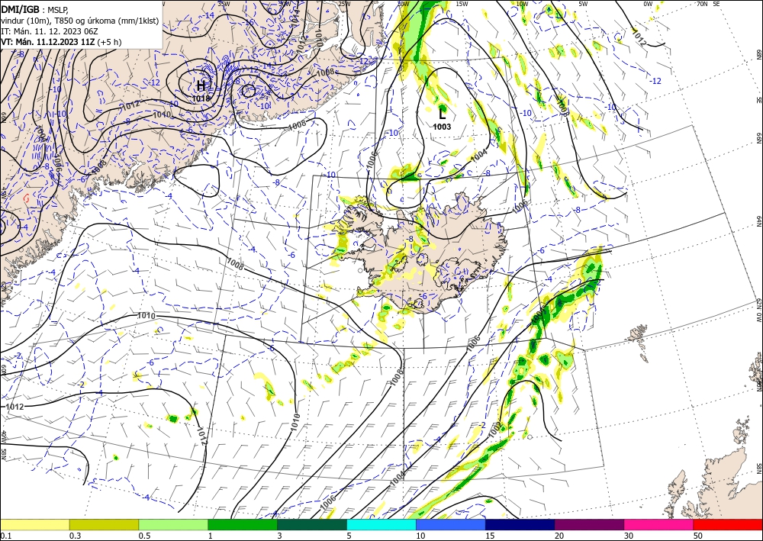Click the '0W' longitude label at top

point(648,4)
